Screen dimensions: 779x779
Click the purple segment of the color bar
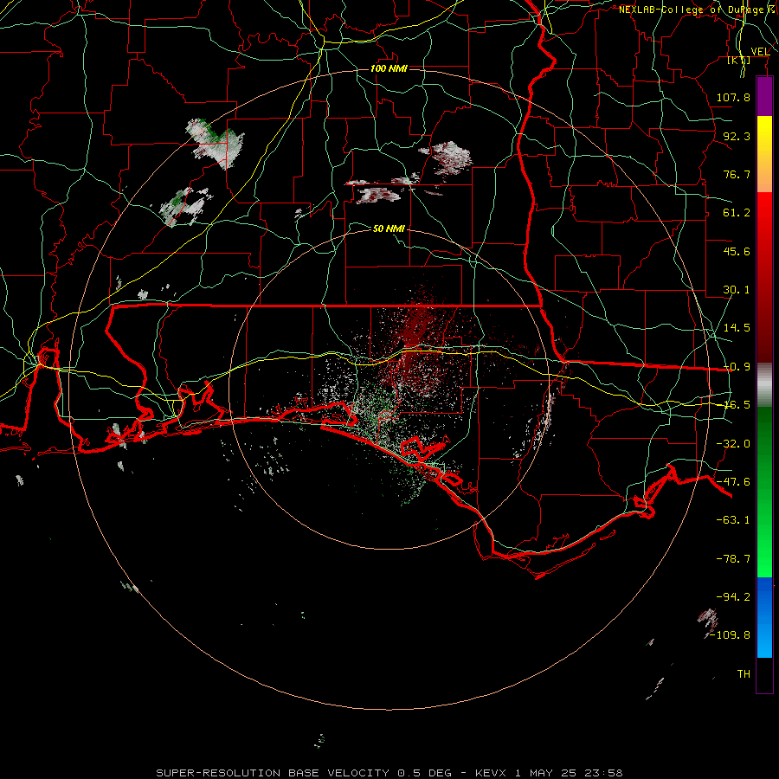point(764,97)
